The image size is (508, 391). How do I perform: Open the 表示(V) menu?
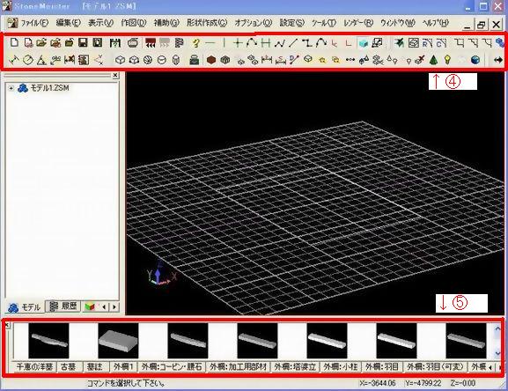tap(100, 23)
